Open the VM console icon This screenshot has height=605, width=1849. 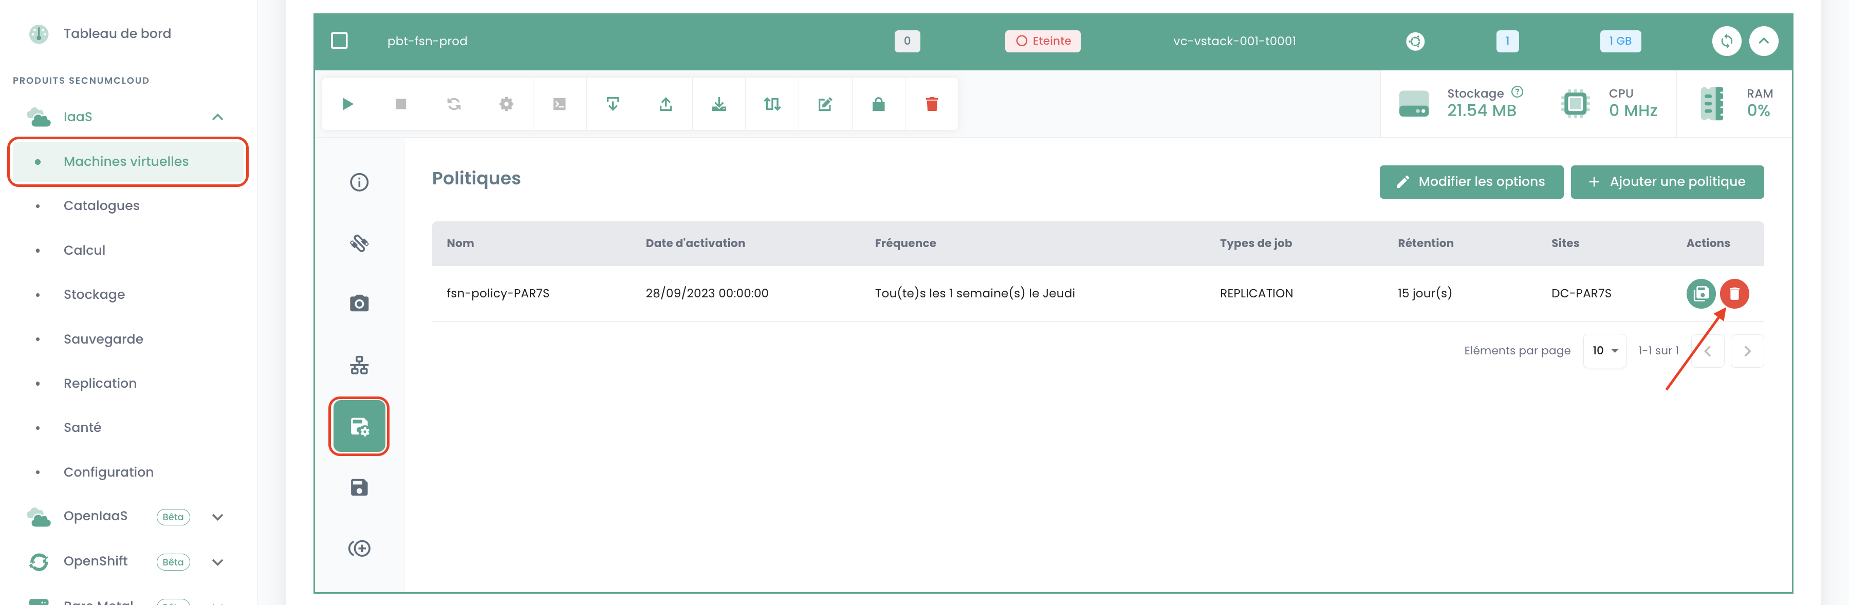click(x=559, y=104)
